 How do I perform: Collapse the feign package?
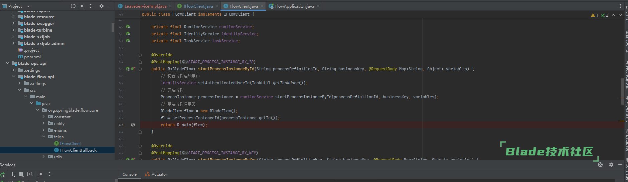coord(43,137)
